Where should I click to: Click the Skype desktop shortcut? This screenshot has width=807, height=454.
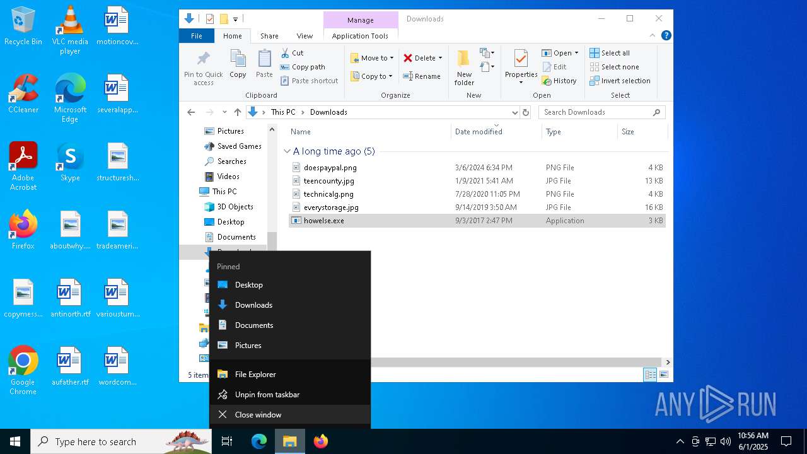click(70, 162)
